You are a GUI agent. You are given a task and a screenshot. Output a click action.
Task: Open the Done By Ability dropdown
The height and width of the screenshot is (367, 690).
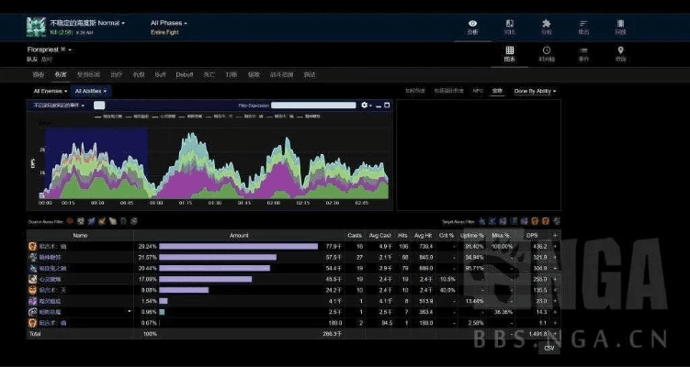[x=535, y=91]
